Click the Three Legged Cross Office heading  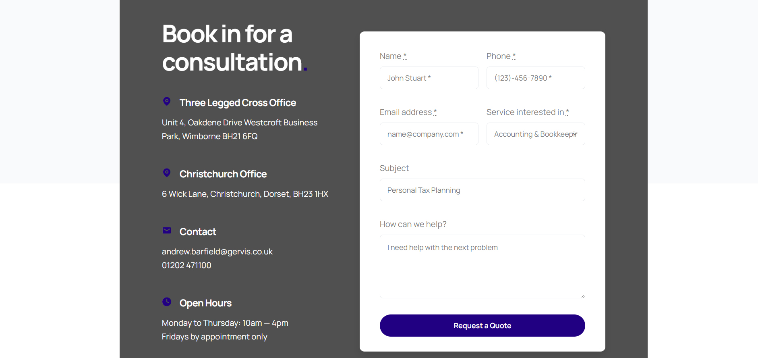point(238,103)
